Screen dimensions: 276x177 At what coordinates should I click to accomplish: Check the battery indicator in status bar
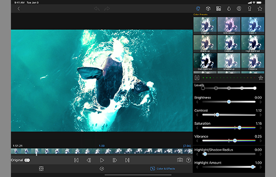coord(259,3)
